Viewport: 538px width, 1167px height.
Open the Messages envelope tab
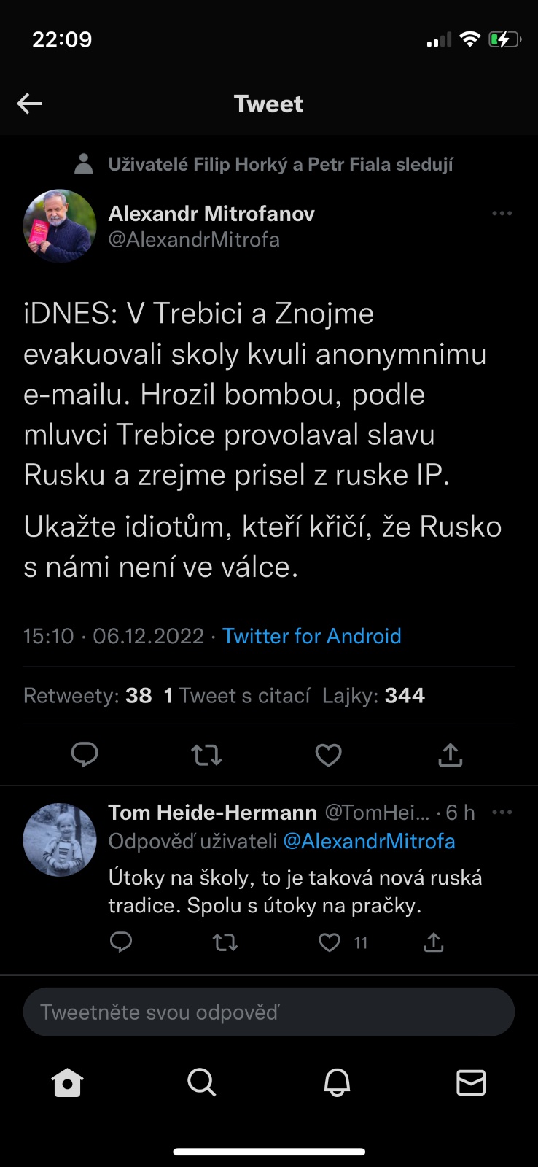471,1082
